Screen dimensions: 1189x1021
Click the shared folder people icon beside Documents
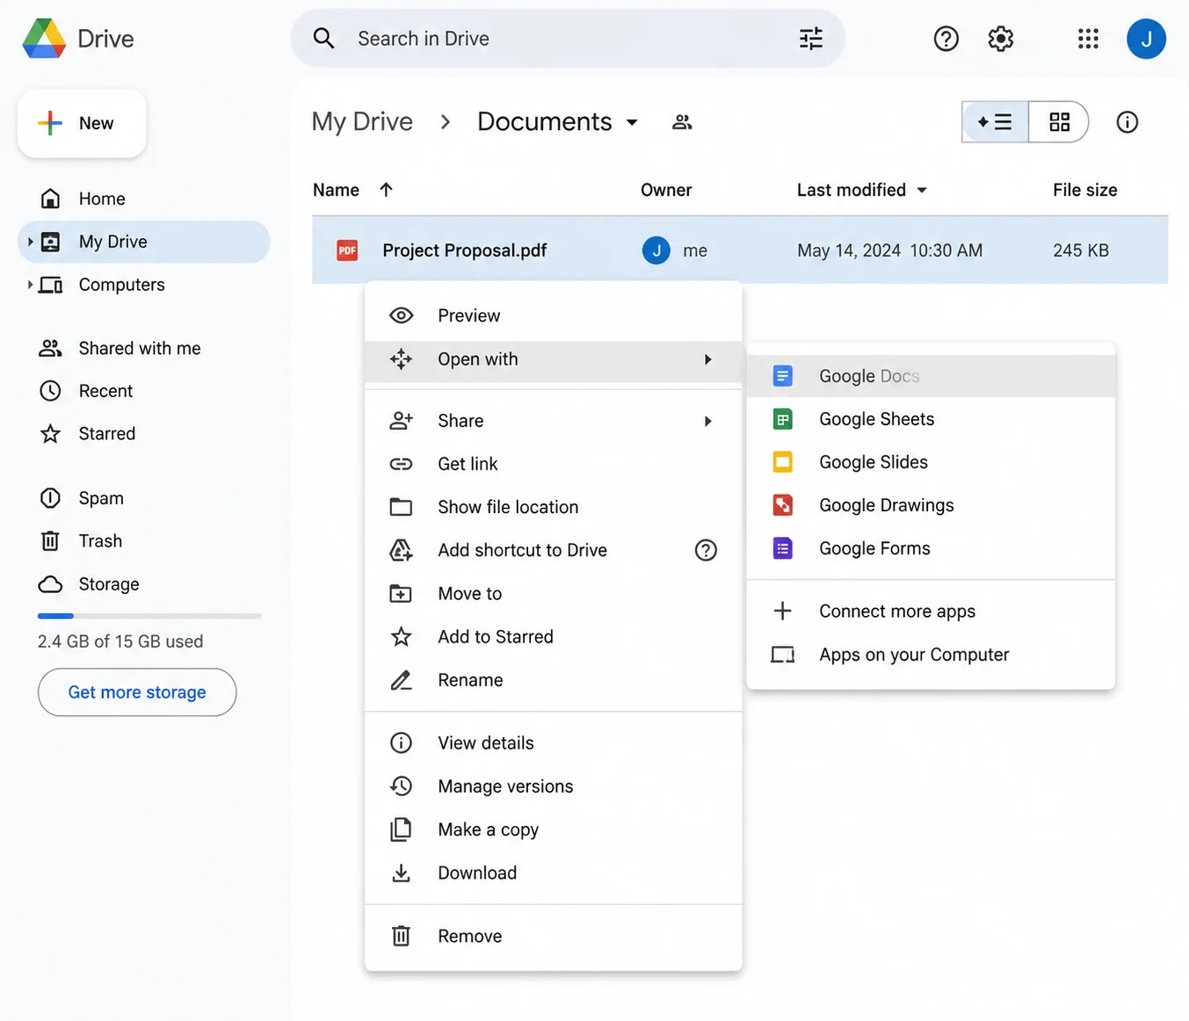(682, 122)
